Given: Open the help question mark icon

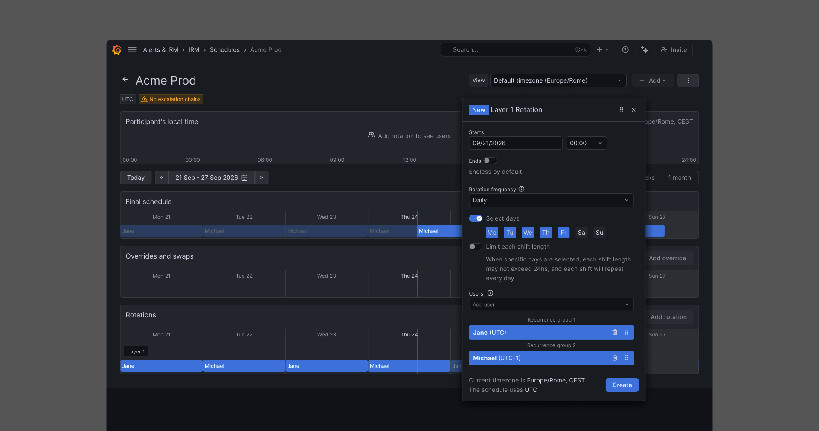Looking at the screenshot, I should (x=625, y=50).
